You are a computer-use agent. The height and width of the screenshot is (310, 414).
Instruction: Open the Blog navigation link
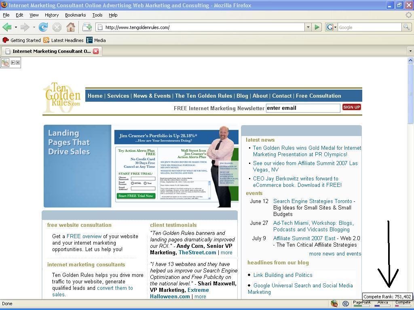(243, 96)
